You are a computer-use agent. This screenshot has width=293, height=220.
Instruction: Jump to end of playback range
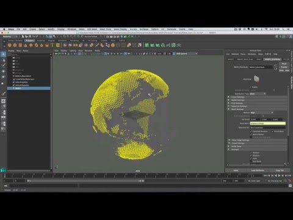coord(290,175)
